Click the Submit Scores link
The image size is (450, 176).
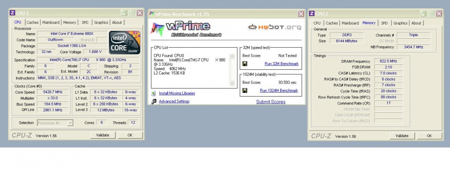271,102
